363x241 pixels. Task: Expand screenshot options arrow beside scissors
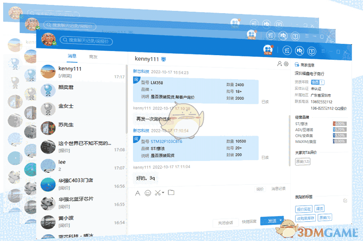tap(163, 192)
